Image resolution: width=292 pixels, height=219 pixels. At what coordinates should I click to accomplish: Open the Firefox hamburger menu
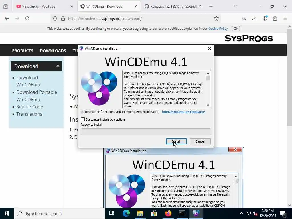[285, 18]
